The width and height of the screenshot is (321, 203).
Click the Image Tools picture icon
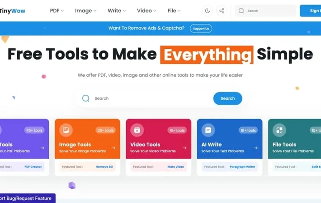(66, 130)
